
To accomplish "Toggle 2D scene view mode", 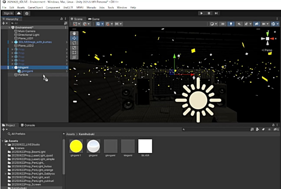I will pos(223,24).
